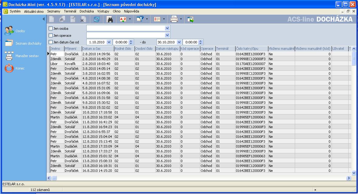Click the horizontal scrollbar right arrow
This screenshot has height=194, width=358.
pyautogui.click(x=349, y=178)
